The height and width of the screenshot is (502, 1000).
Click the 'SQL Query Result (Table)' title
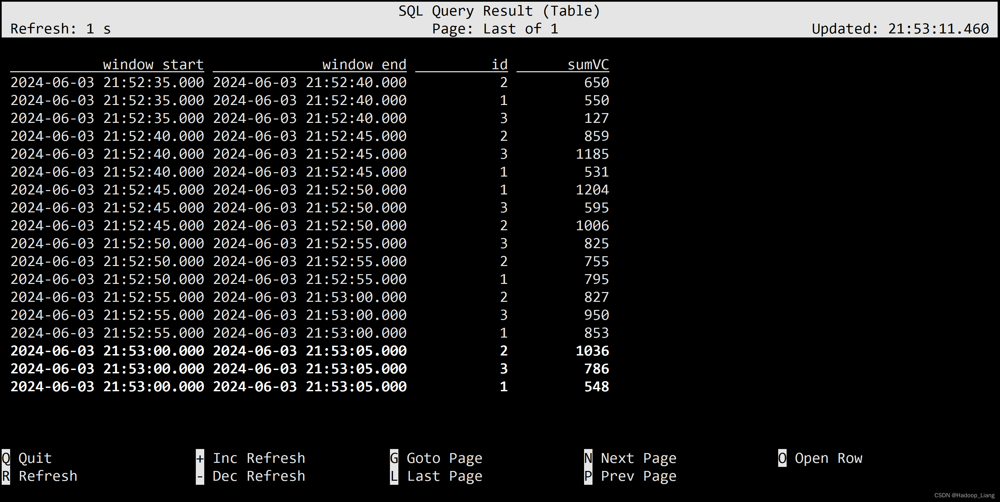click(500, 11)
